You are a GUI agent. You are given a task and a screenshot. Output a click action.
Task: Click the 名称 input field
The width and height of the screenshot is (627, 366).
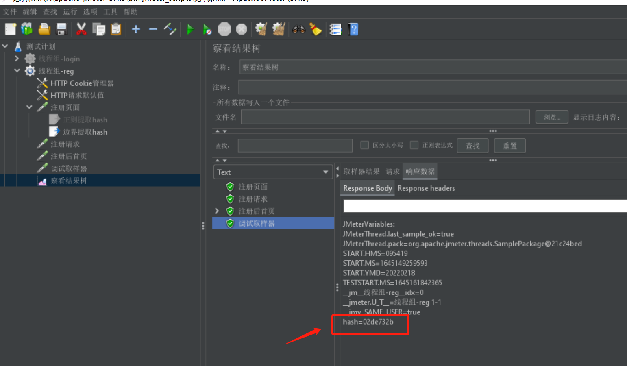pyautogui.click(x=433, y=67)
